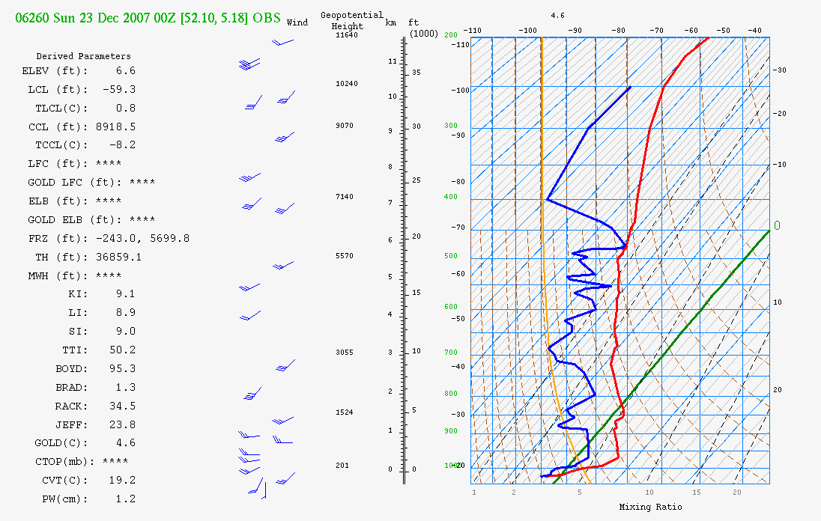821x521 pixels.
Task: Click the green sounding title 06260 Sun 23 Dec 2007
Action: (x=148, y=18)
